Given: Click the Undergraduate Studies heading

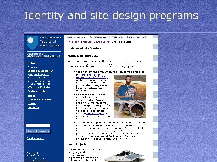Looking at the screenshot, I should pos(84,48).
